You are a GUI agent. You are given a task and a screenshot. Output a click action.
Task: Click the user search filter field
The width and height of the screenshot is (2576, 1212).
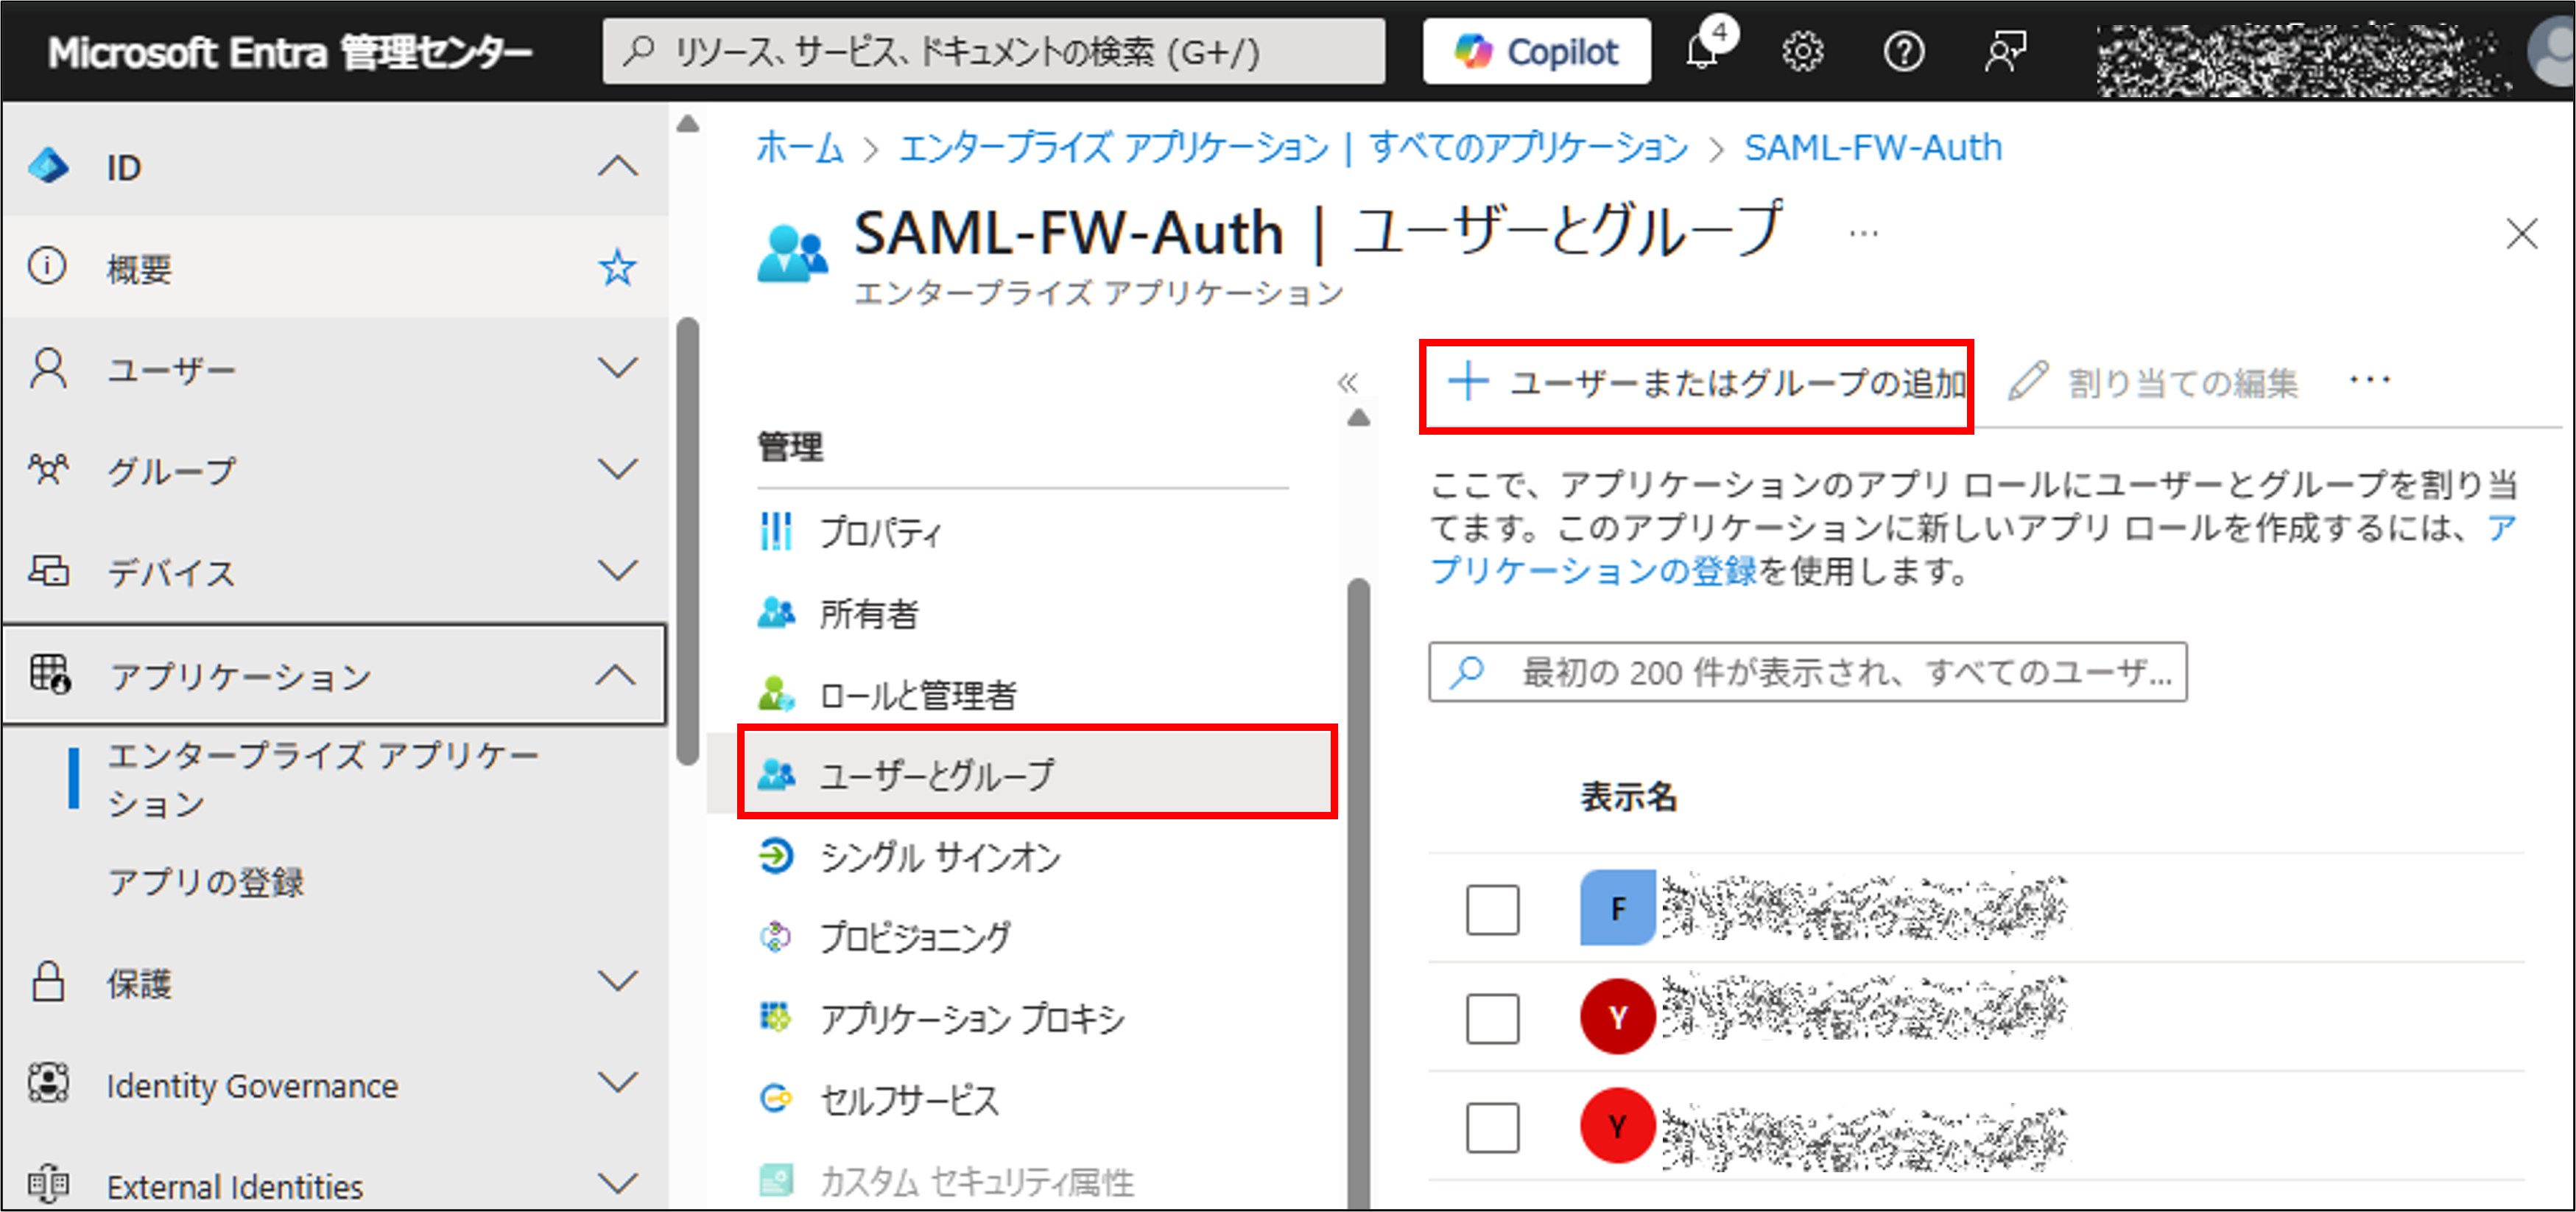(x=1807, y=671)
